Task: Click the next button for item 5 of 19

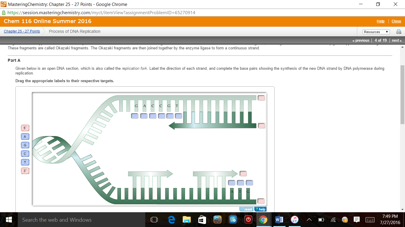Action: point(396,40)
